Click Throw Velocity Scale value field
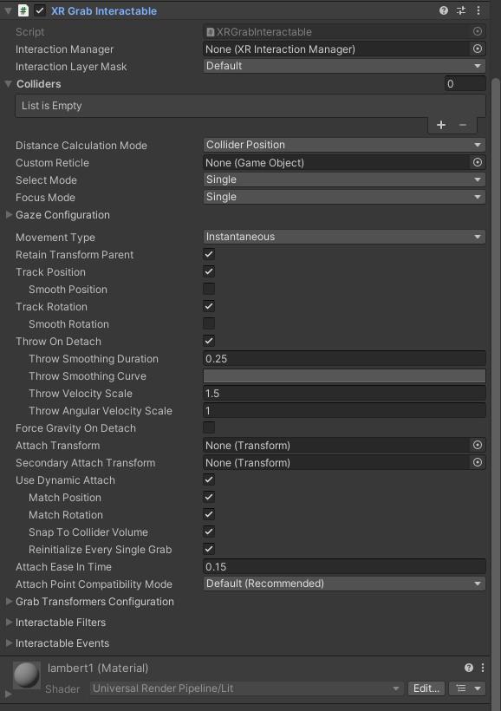The width and height of the screenshot is (501, 711). pos(344,393)
